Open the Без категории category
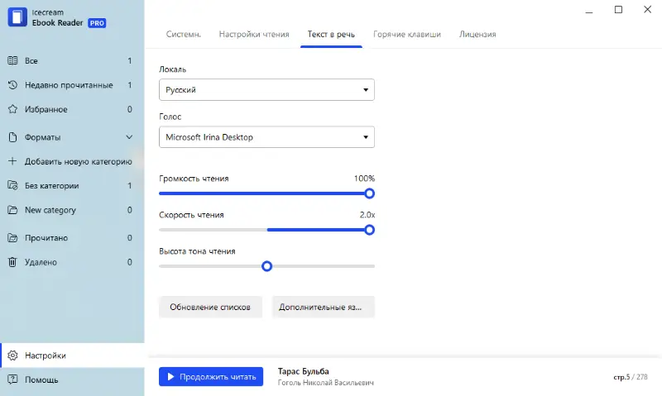This screenshot has width=662, height=396. [x=72, y=185]
